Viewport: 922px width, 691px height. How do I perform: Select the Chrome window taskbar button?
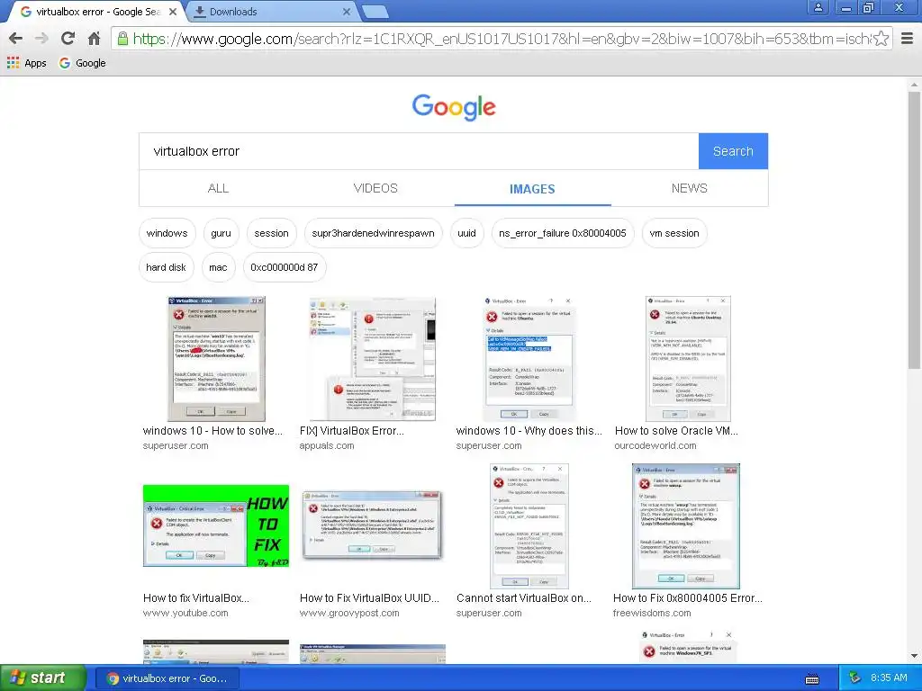click(167, 678)
